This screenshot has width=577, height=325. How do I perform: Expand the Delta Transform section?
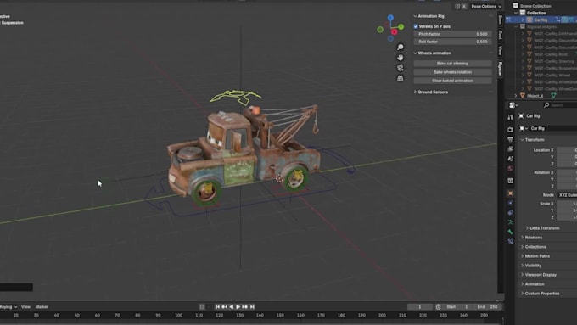pos(527,228)
